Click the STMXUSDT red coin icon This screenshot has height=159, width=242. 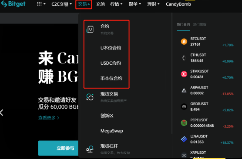pos(184,74)
